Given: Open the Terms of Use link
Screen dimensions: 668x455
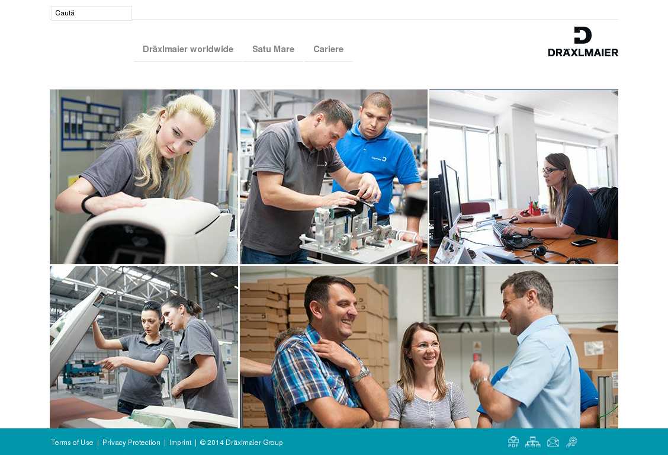Looking at the screenshot, I should pos(72,443).
